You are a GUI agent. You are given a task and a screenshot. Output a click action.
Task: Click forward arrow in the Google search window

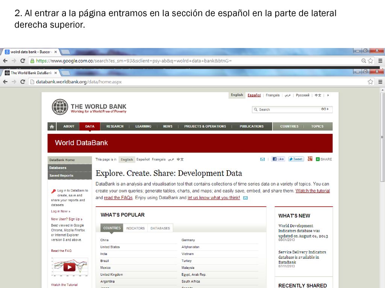pyautogui.click(x=14, y=61)
